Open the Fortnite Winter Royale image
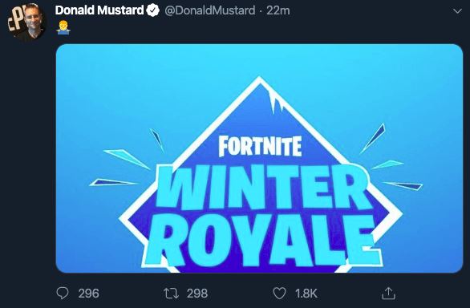The width and height of the screenshot is (470, 308). pos(259,158)
